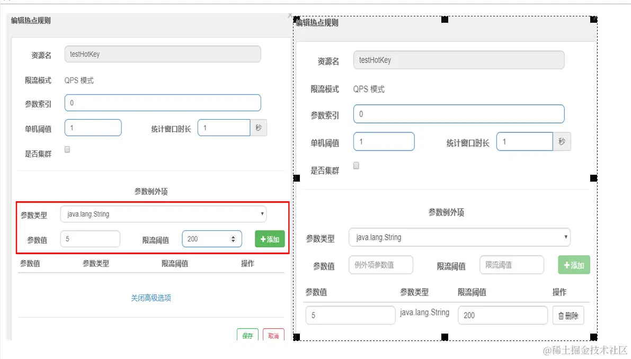631x359 pixels.
Task: Click the 参数值 field containing 5 in left dialog
Action: coord(90,239)
